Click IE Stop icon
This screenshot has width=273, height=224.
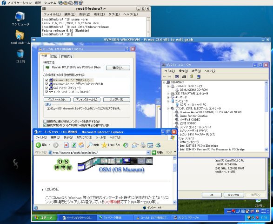coord(67,145)
